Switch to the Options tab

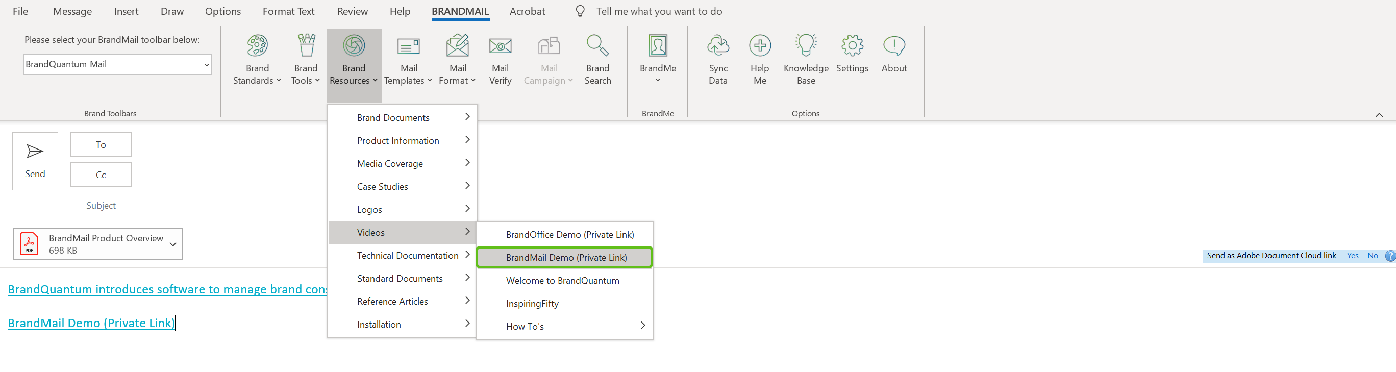(x=223, y=11)
